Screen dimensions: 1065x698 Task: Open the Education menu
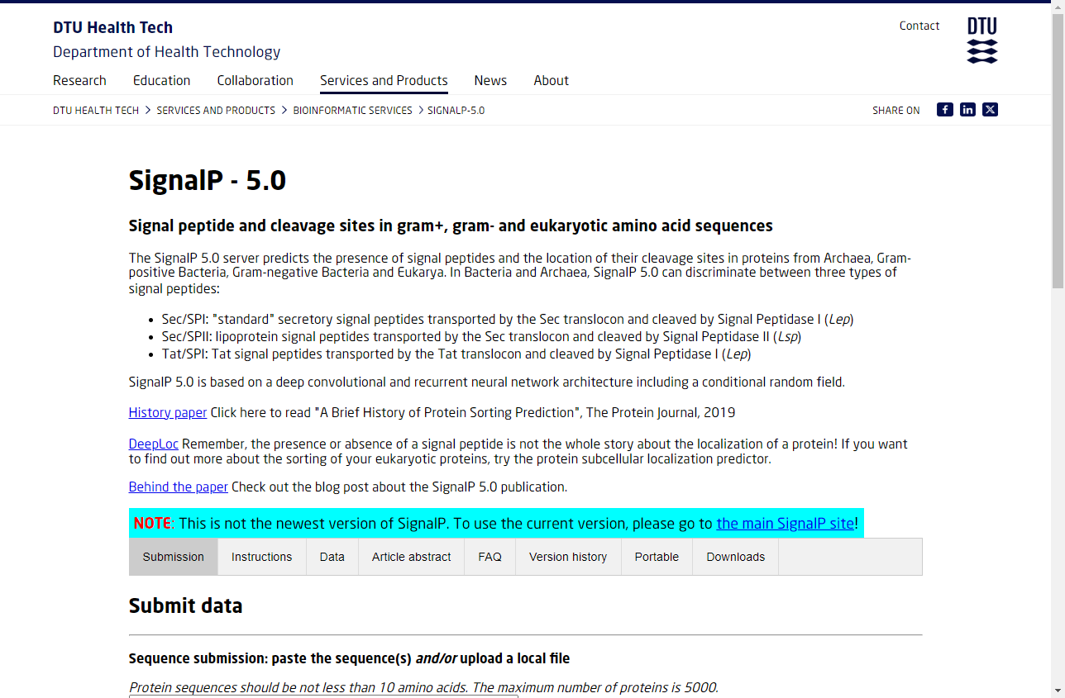pos(162,80)
